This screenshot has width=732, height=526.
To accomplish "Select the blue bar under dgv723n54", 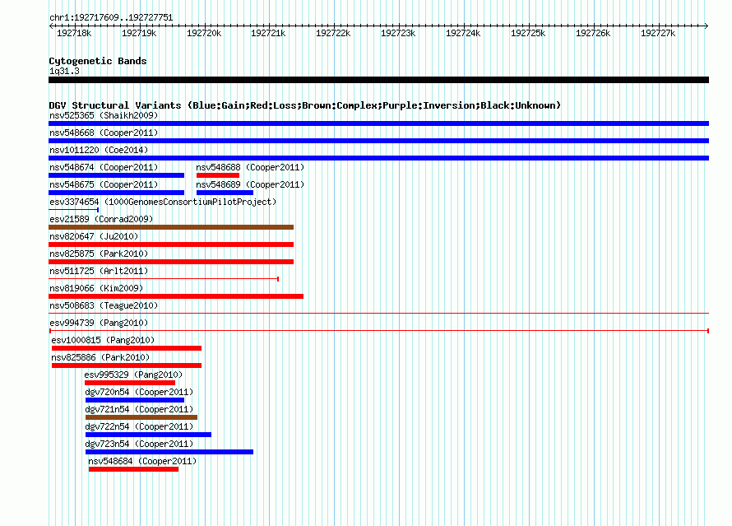I will click(x=169, y=452).
